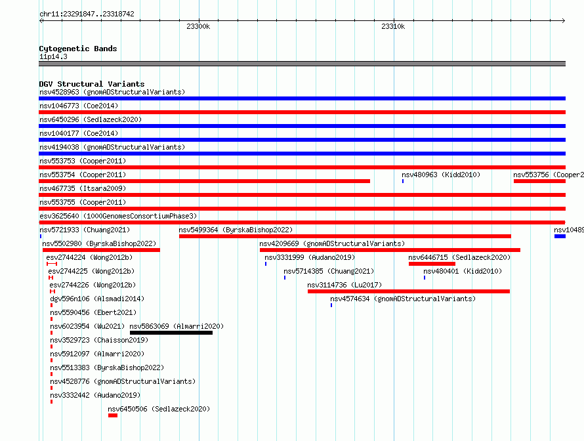Image resolution: width=584 pixels, height=441 pixels.
Task: Select the nsv5912097 Almarri2020 label
Action: tap(97, 354)
